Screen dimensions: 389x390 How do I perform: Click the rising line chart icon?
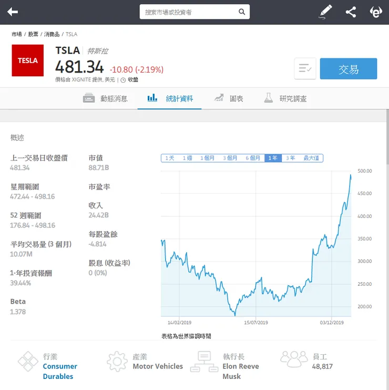[219, 97]
